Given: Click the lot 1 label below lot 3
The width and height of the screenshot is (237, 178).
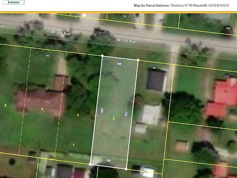Looking at the screenshot, I should [x=74, y=145].
